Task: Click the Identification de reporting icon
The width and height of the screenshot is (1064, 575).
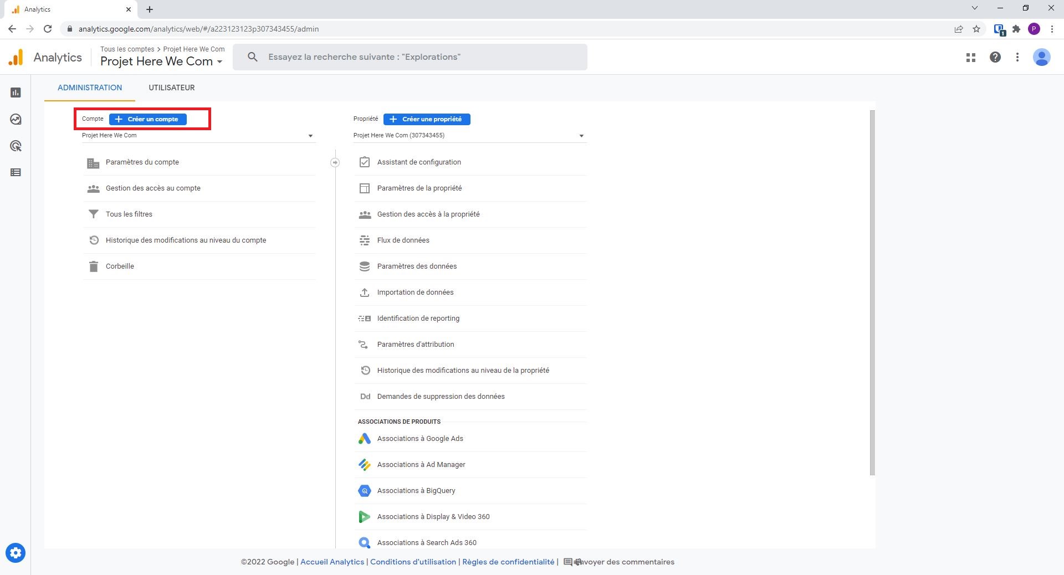Action: click(365, 319)
